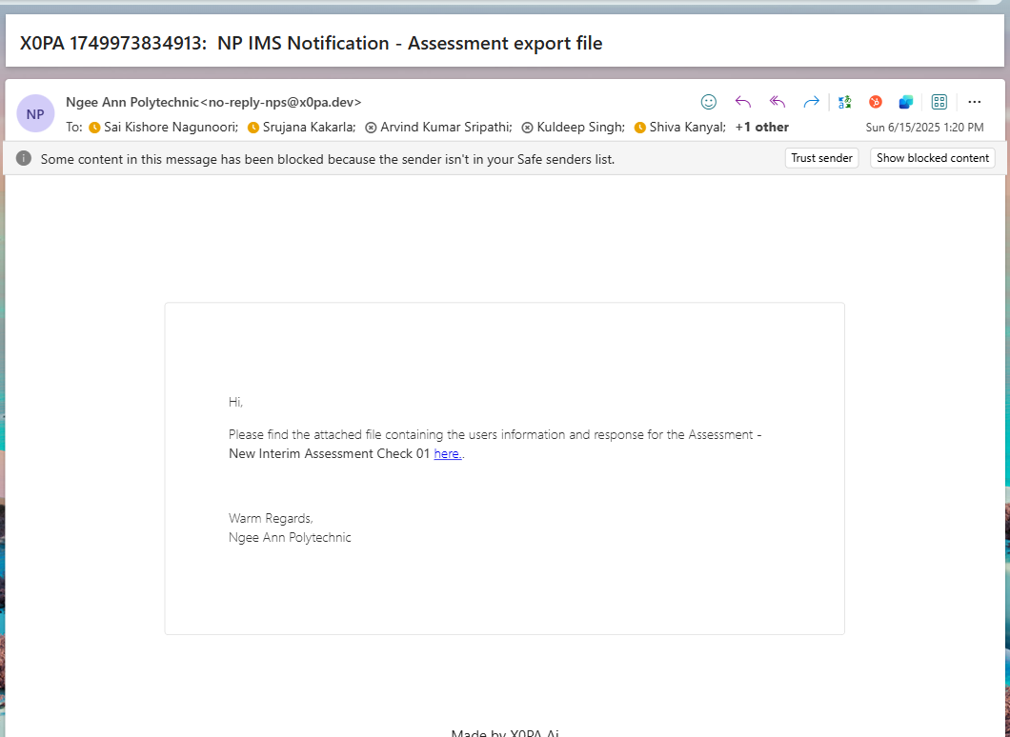Screen dimensions: 1010x737
Task: Click the info icon in the blocked content bar
Action: 24,158
